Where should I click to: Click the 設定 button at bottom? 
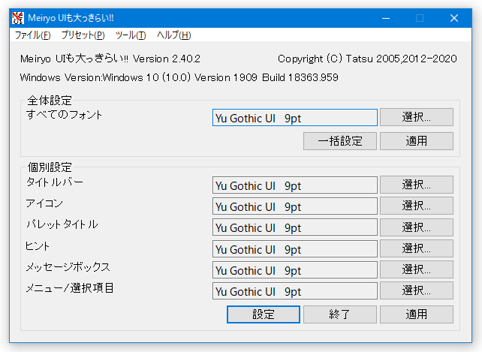(264, 314)
